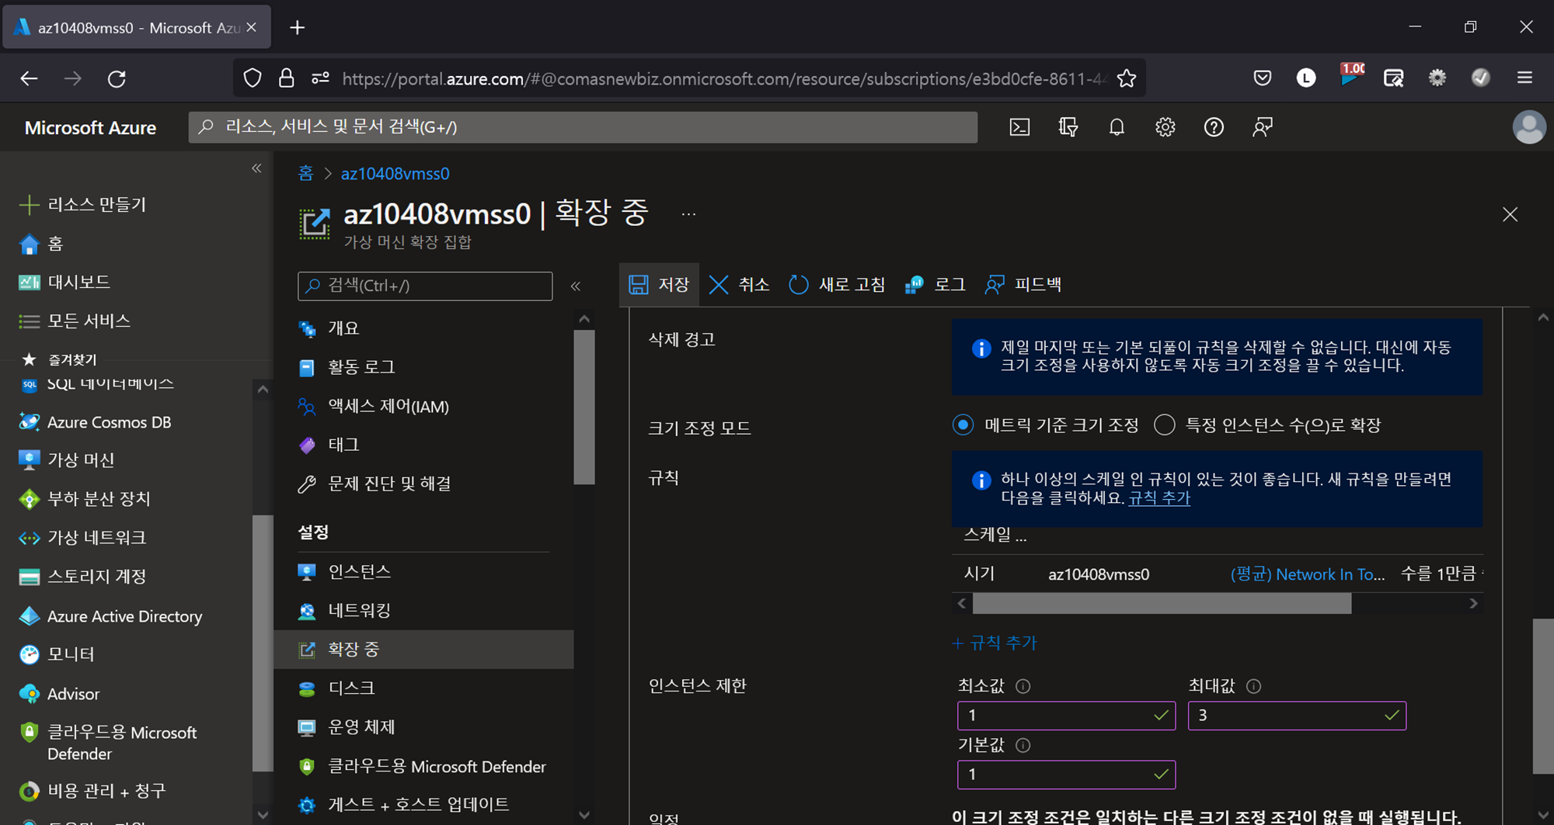The image size is (1554, 825).
Task: Open 대시보드 in sidebar
Action: pos(64,283)
